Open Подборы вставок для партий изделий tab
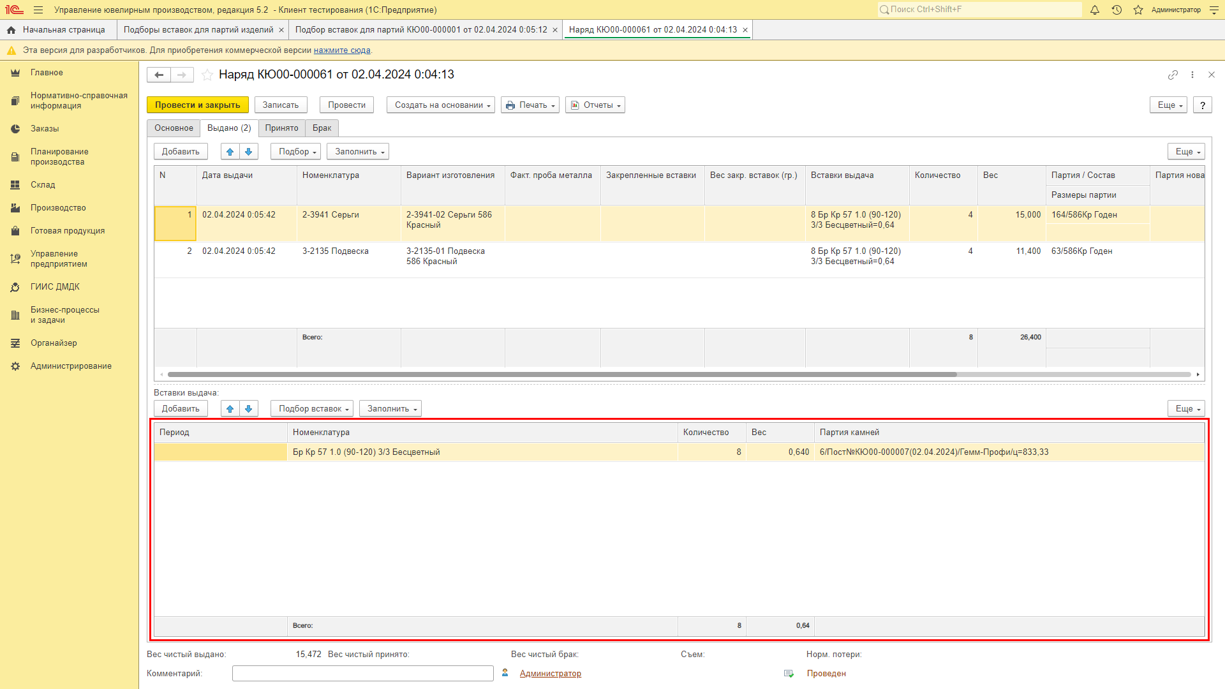Viewport: 1225px width, 689px height. (x=198, y=30)
